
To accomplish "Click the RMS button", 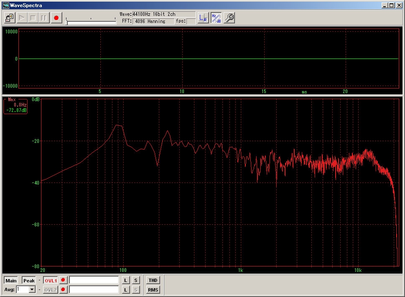I will (153, 289).
